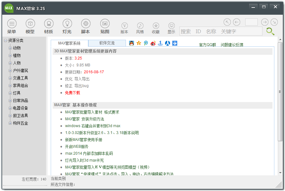Viewport: 285px width, 191px height.
Task: Expand the 交通工具 category
Action: (10, 78)
